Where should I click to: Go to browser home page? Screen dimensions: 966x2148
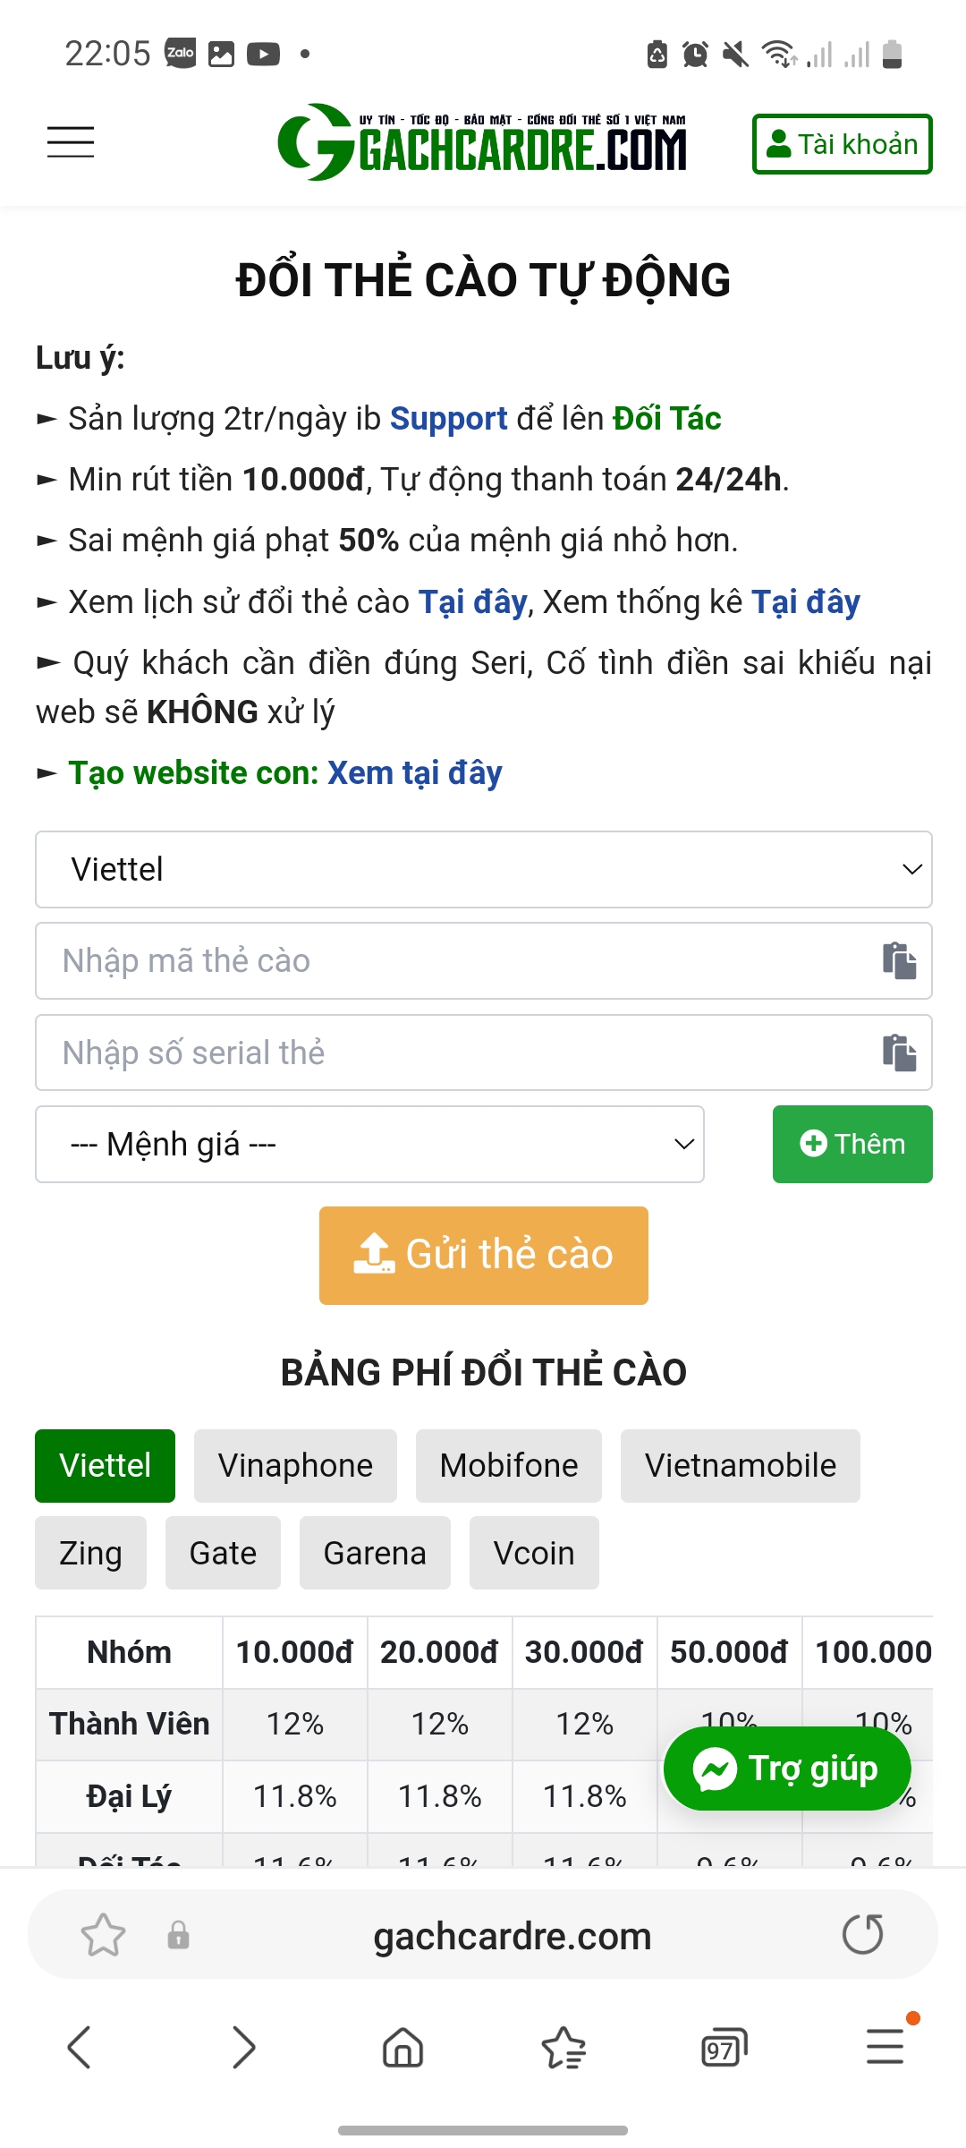[x=402, y=2047]
